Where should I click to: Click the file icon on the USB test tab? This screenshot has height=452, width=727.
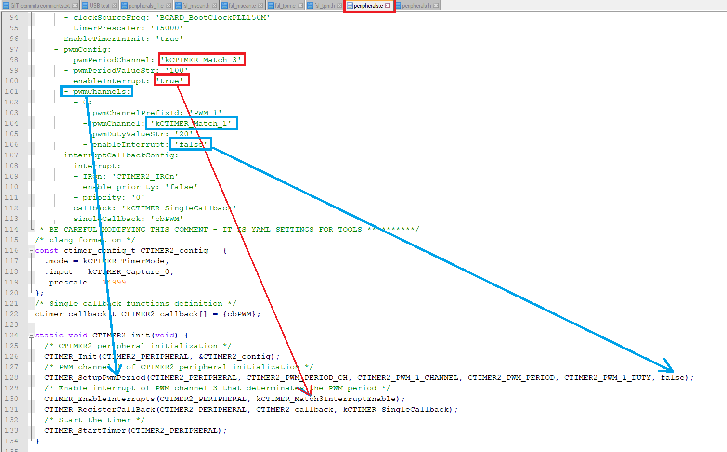coord(85,6)
